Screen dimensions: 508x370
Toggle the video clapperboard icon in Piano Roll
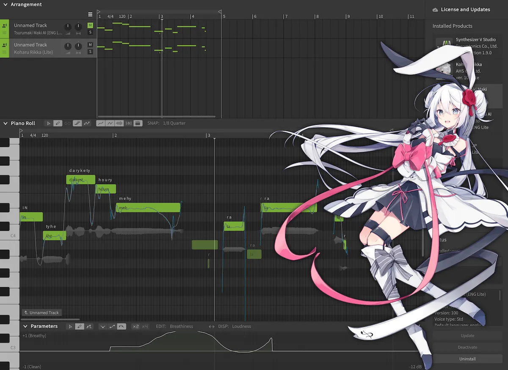pos(138,123)
